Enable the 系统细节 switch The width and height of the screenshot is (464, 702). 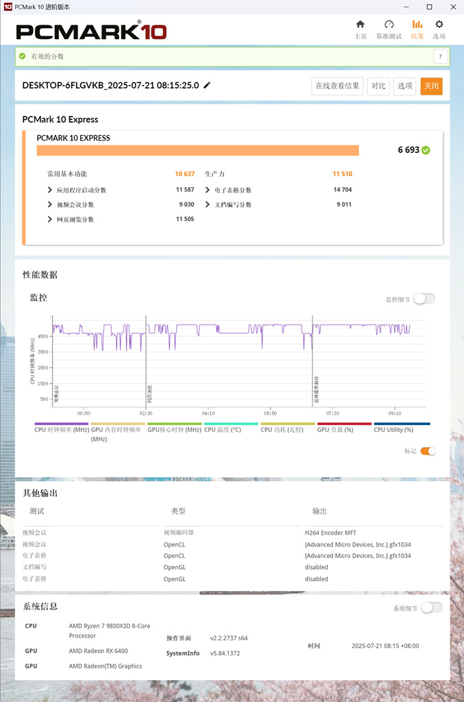[x=432, y=607]
